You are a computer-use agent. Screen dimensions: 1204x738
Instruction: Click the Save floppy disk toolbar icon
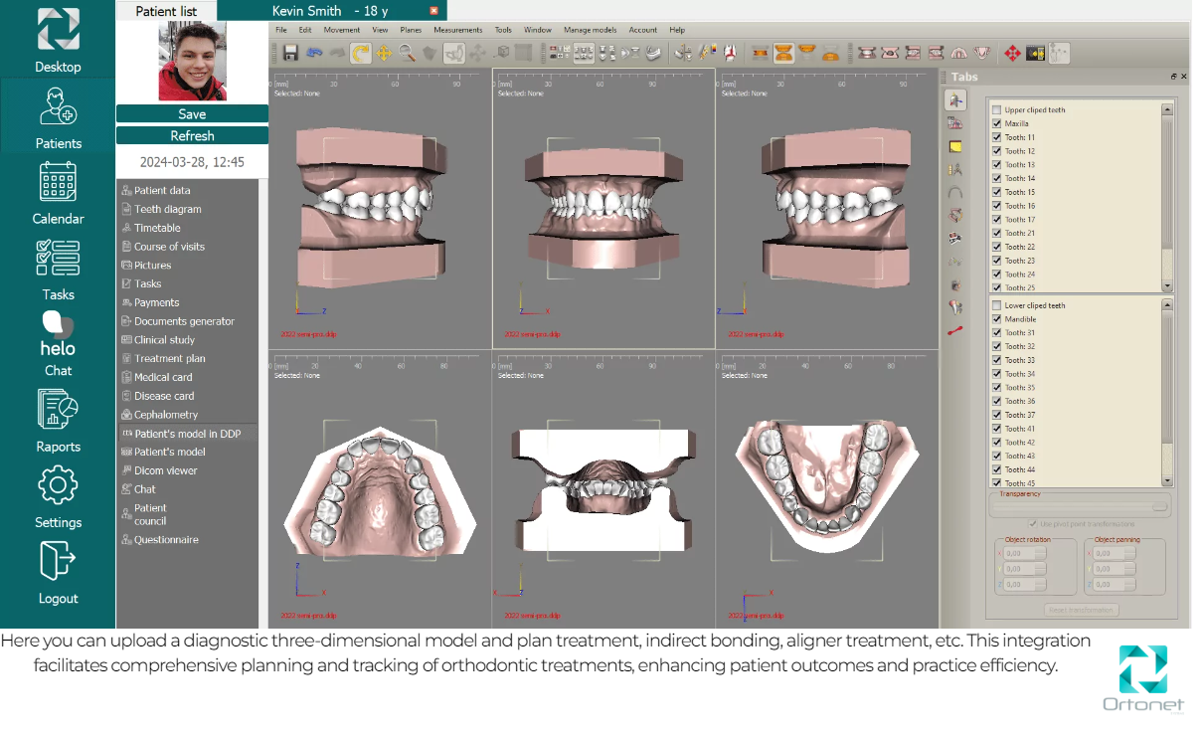pyautogui.click(x=290, y=53)
